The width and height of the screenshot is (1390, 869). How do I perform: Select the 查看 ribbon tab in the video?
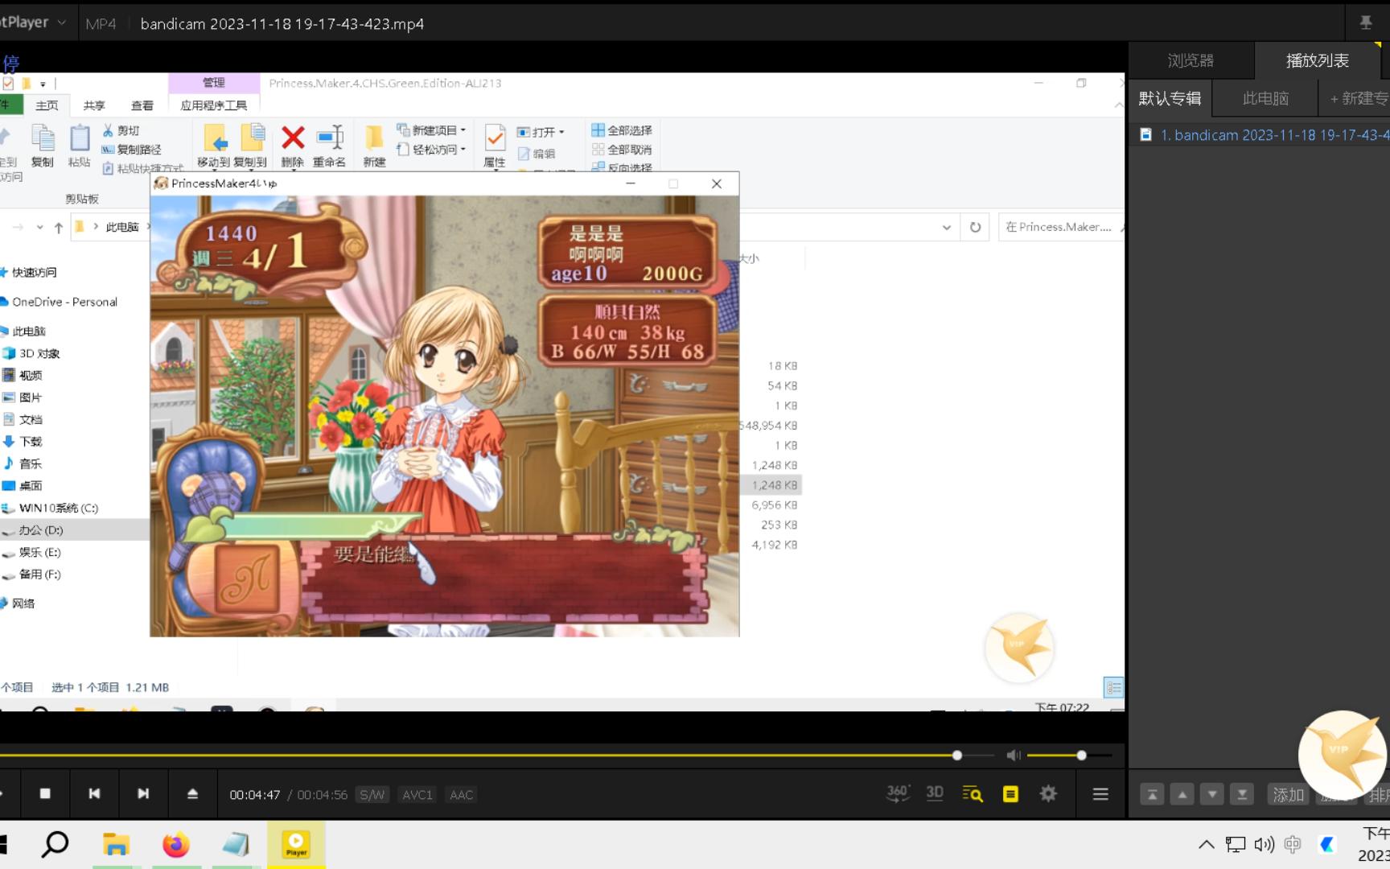[x=142, y=105]
